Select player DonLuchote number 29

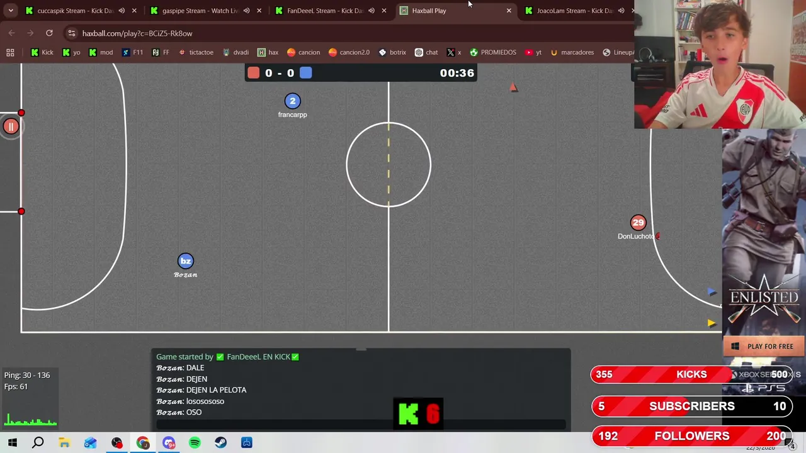(x=638, y=223)
